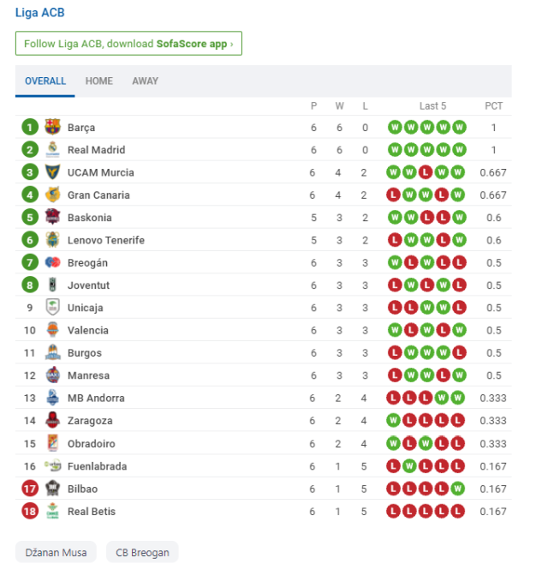The width and height of the screenshot is (548, 582).
Task: Click the Real Betis team logo
Action: click(x=52, y=511)
